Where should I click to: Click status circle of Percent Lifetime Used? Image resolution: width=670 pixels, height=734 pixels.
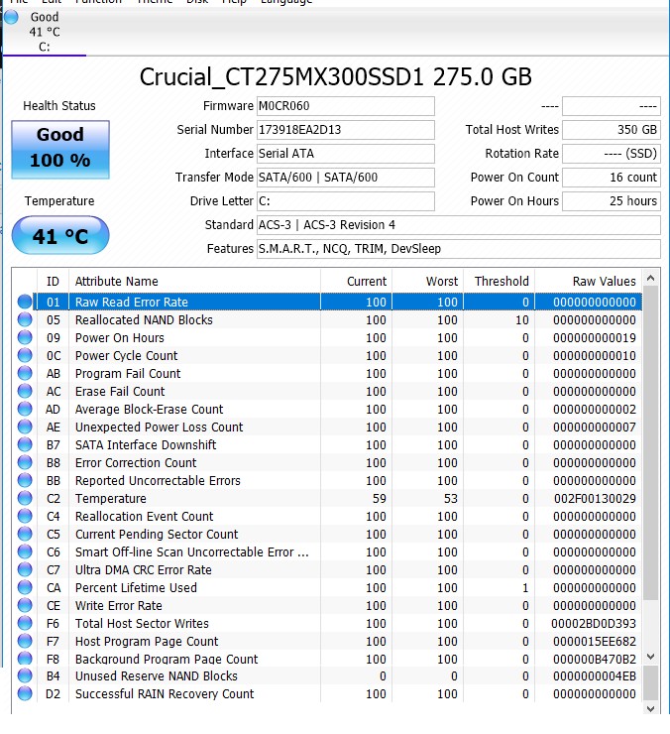point(25,587)
